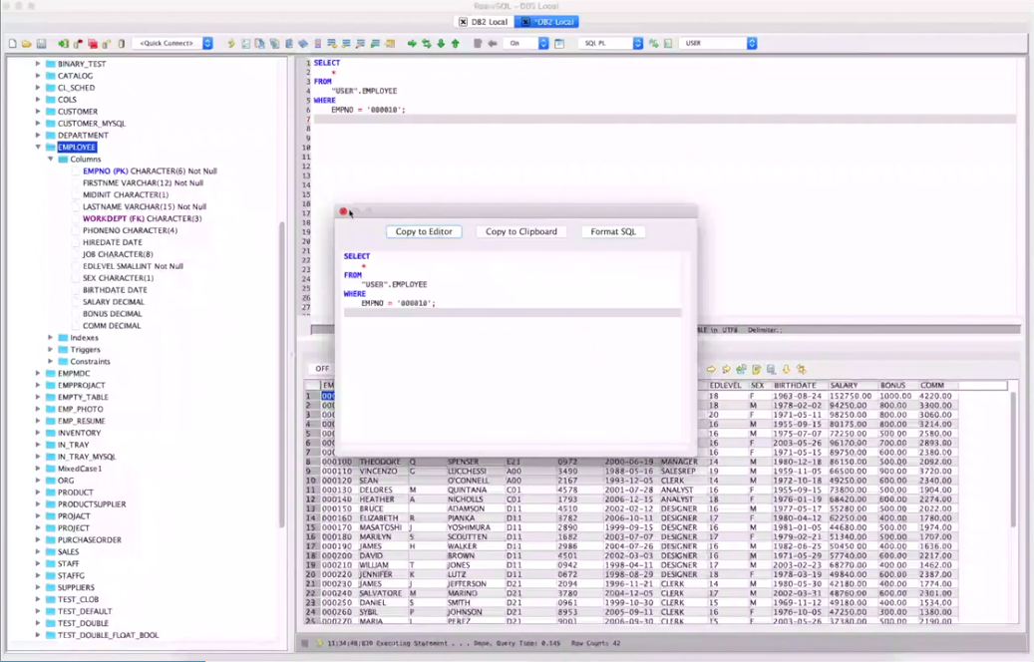Click the Copy to Clipboard button

pos(520,231)
